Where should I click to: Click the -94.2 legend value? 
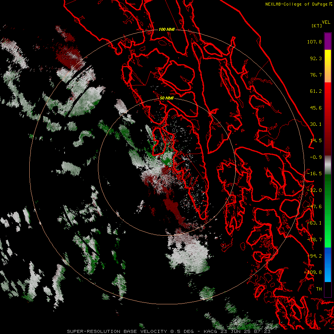(314, 256)
